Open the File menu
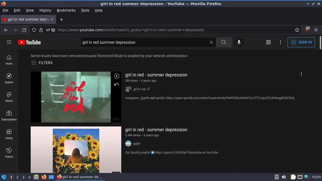Screen dimensions: 322x181 [6, 10]
